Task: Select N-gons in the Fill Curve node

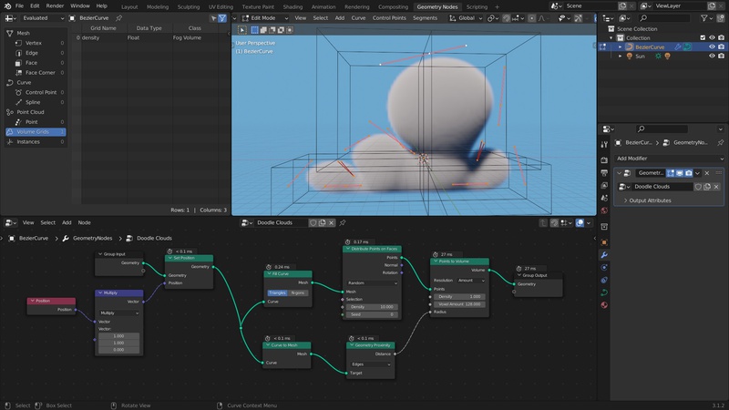Action: click(x=299, y=292)
